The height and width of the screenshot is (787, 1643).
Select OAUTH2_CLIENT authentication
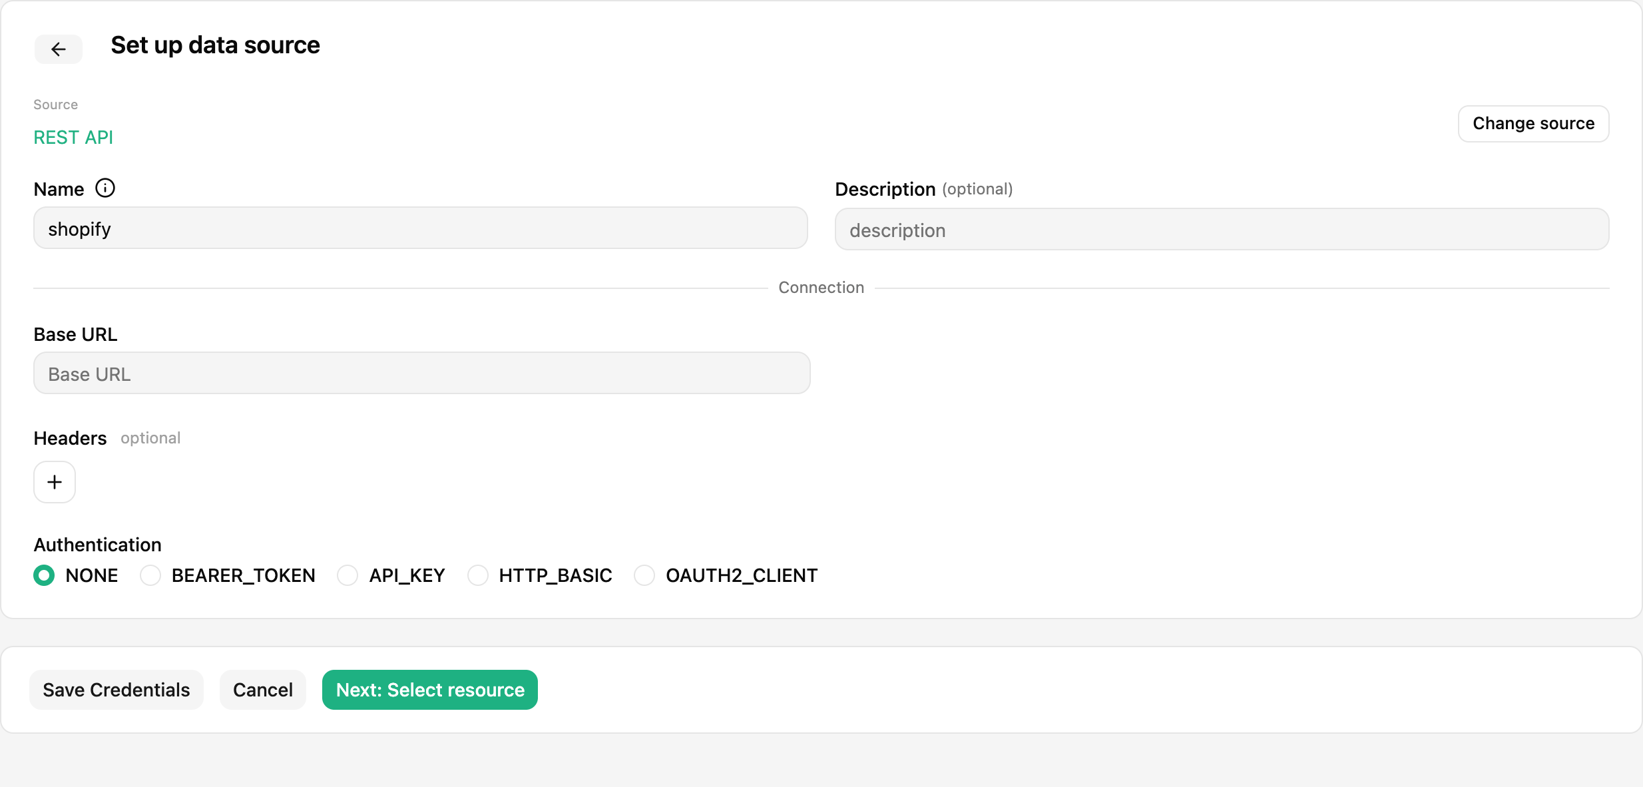[644, 575]
